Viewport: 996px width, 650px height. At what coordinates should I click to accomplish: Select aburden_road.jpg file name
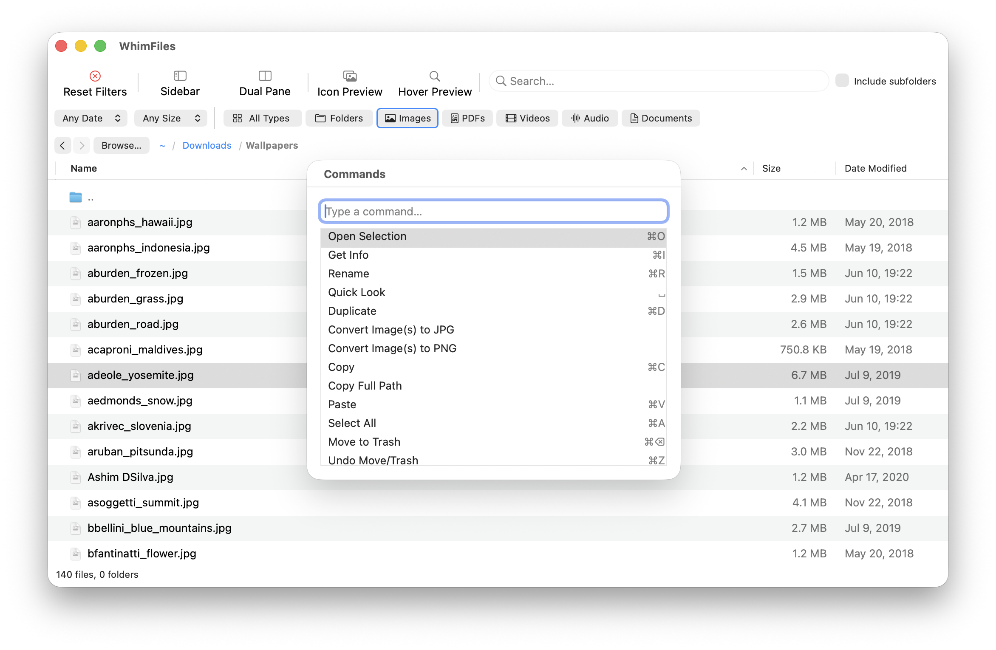pyautogui.click(x=133, y=324)
